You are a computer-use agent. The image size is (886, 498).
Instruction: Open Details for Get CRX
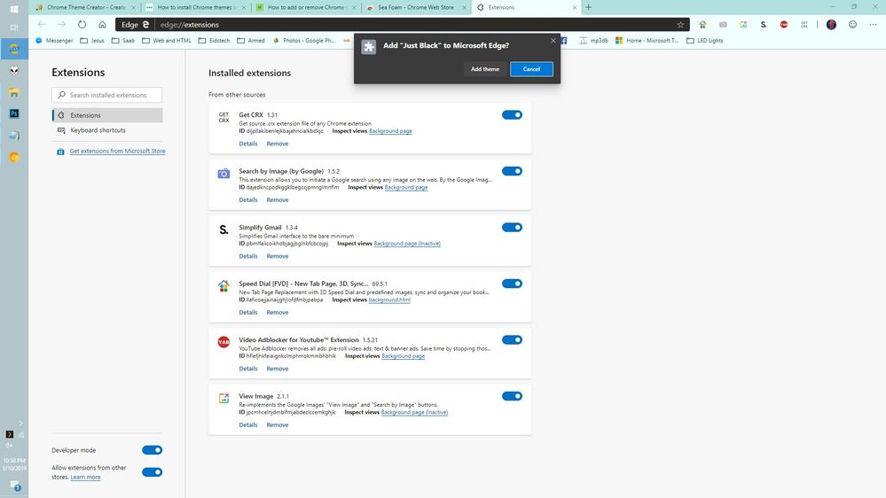pyautogui.click(x=248, y=144)
